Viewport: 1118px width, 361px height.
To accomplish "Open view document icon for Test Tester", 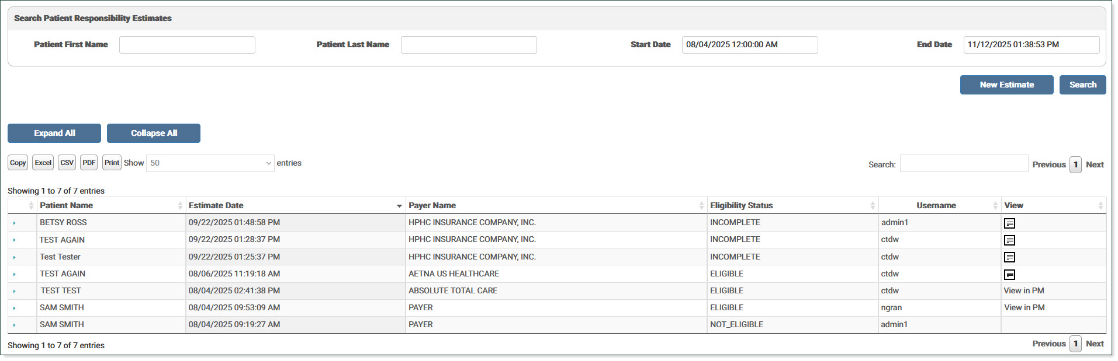I will [x=1009, y=257].
